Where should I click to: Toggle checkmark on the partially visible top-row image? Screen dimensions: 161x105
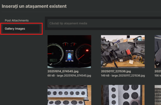click(x=157, y=65)
